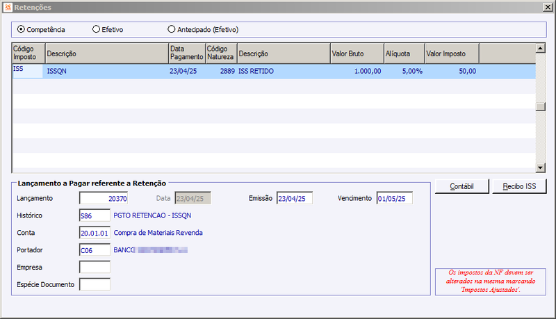Click the empty Empresa field
The image size is (556, 319).
[x=95, y=267]
